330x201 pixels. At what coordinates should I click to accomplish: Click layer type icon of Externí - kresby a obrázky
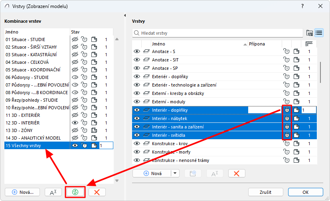coord(146,93)
